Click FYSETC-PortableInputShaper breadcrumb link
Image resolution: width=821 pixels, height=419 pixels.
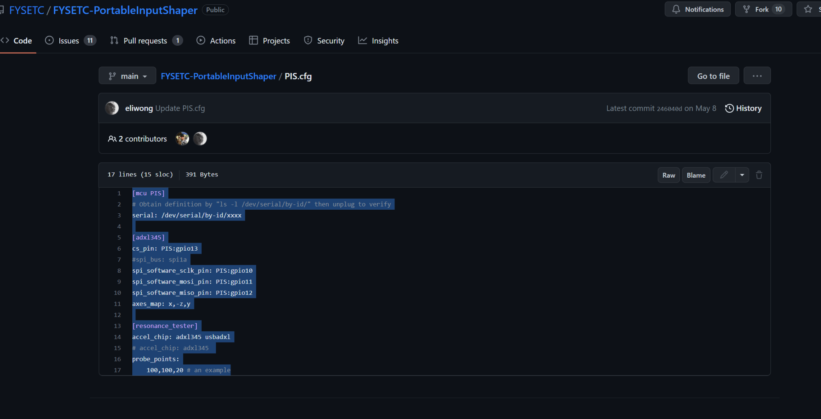click(x=218, y=76)
